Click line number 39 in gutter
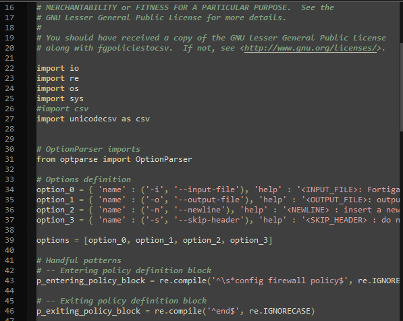The height and width of the screenshot is (321, 403). click(9, 240)
